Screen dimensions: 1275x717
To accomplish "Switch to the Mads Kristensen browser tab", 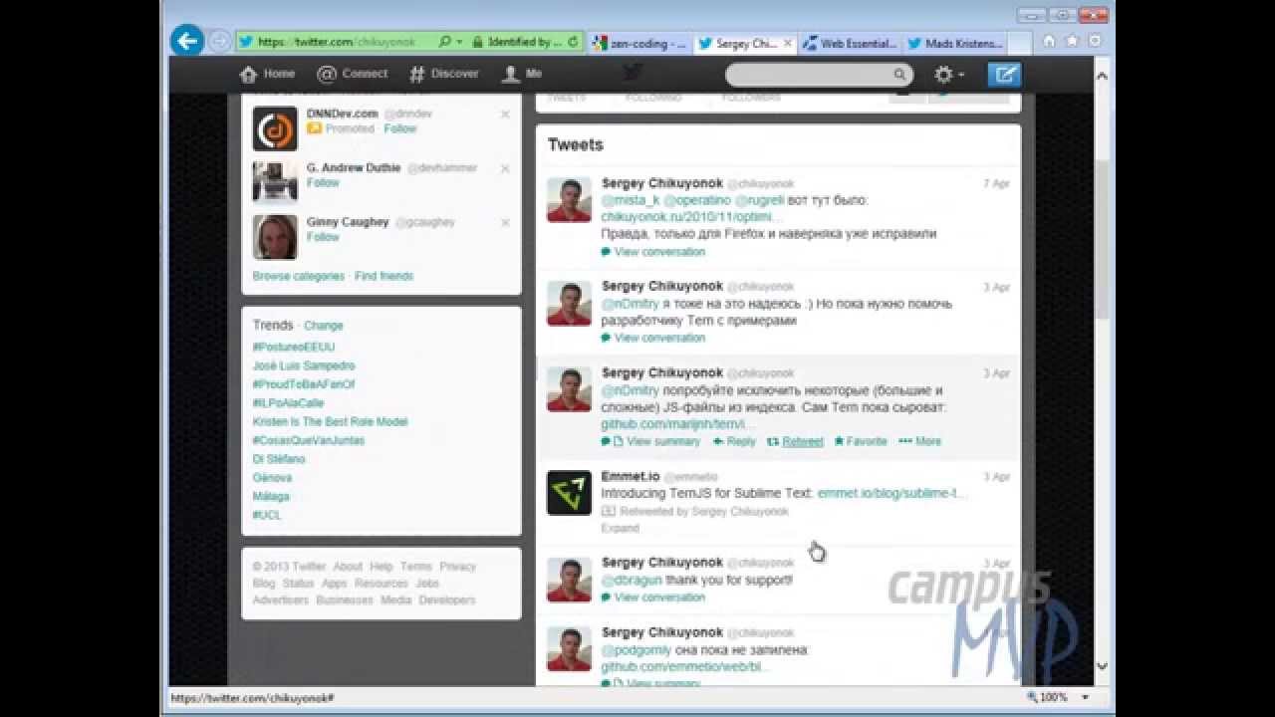I will [954, 44].
